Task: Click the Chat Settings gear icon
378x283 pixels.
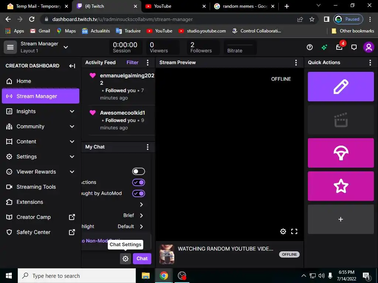Action: coord(126,259)
